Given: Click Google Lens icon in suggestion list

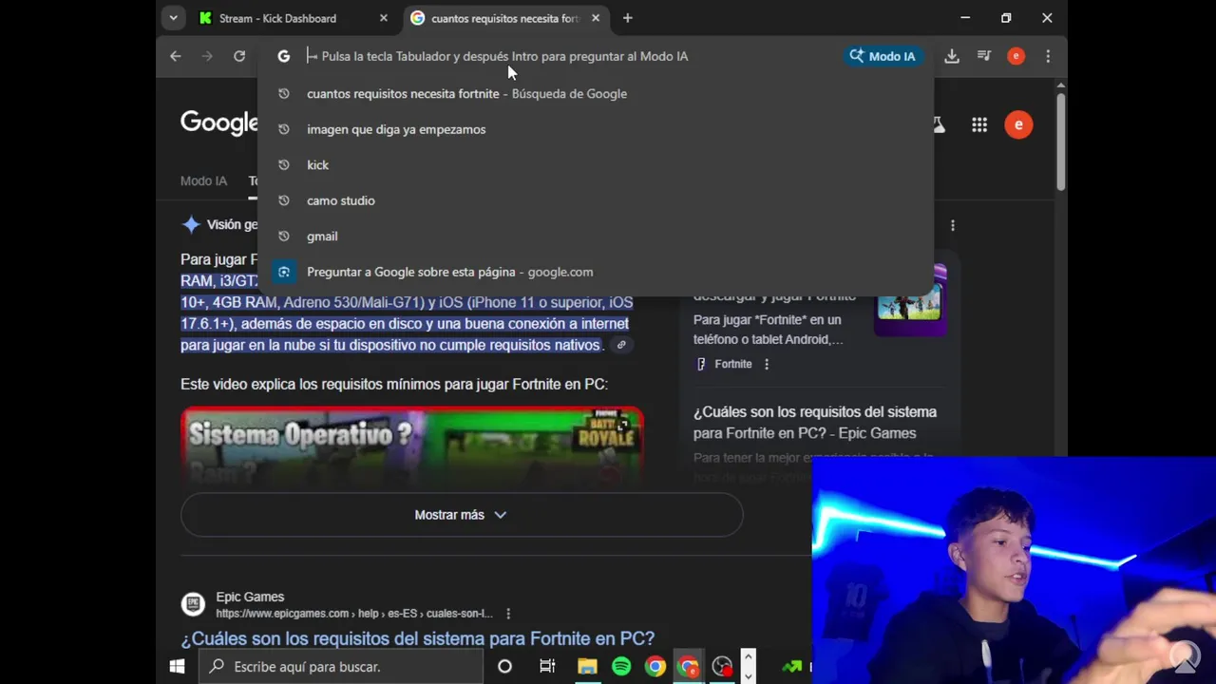Looking at the screenshot, I should (283, 272).
